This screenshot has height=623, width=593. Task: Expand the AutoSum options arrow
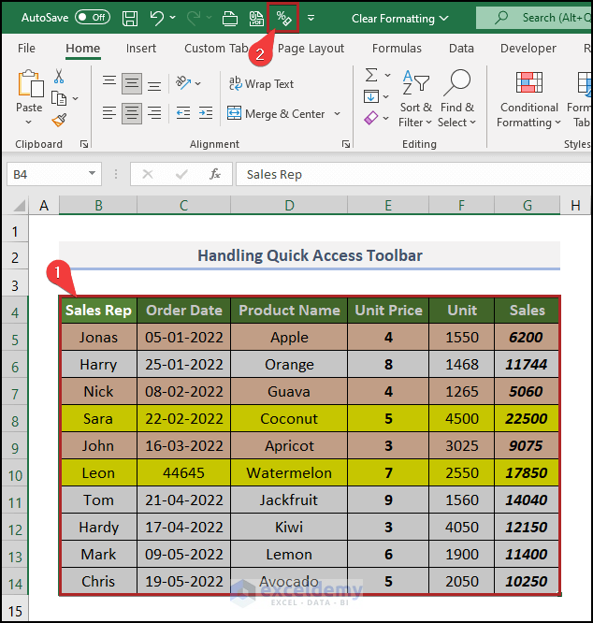click(387, 75)
